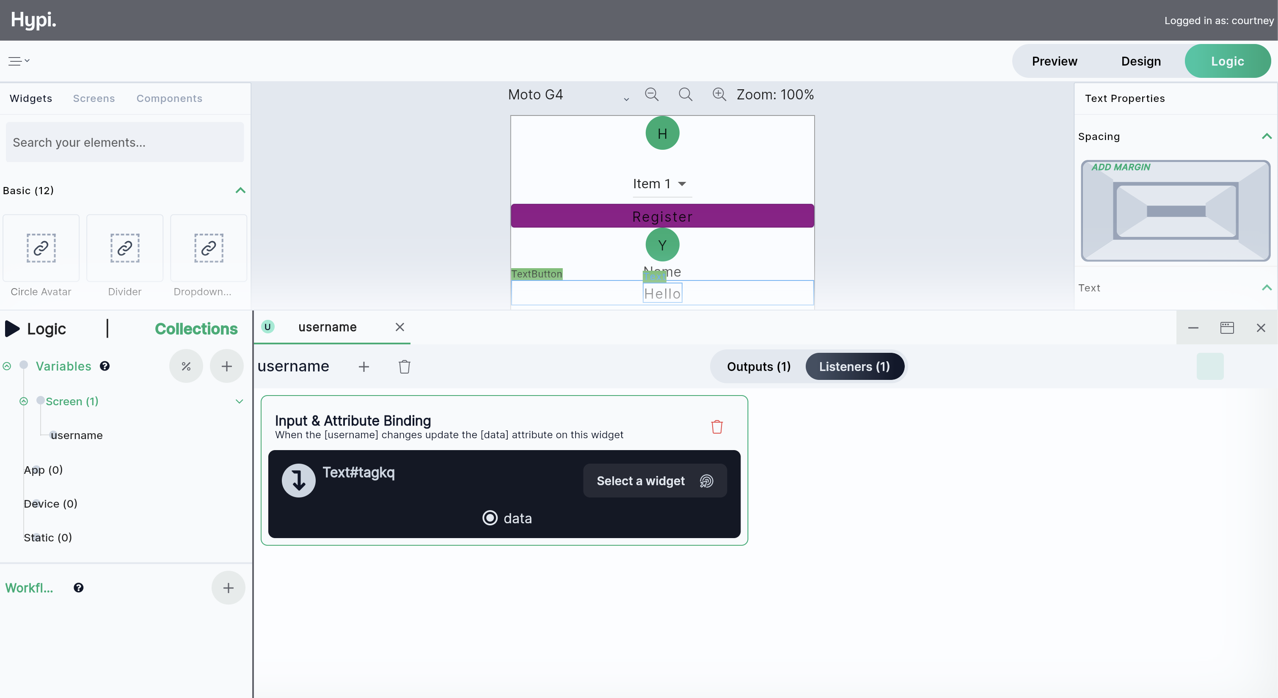Image resolution: width=1278 pixels, height=698 pixels.
Task: Click the zoom out magnifier icon
Action: [x=651, y=94]
